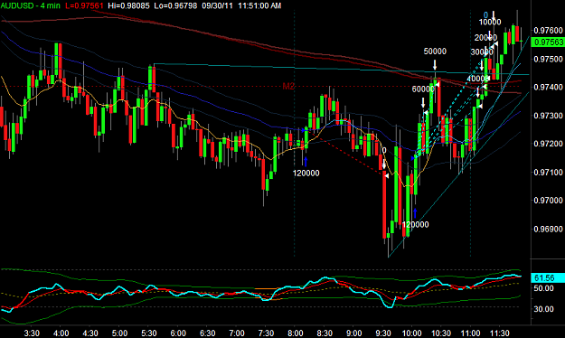Click the 0.97100 price axis label

(x=548, y=173)
